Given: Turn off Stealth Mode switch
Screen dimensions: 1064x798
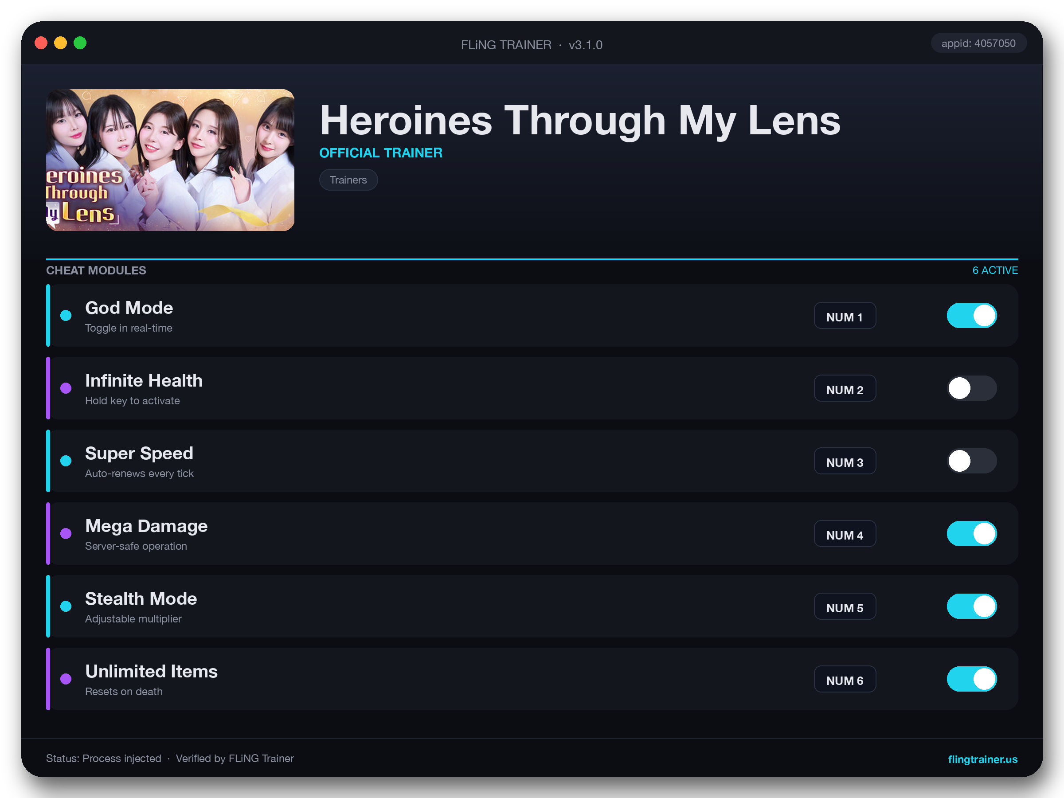Looking at the screenshot, I should point(972,606).
